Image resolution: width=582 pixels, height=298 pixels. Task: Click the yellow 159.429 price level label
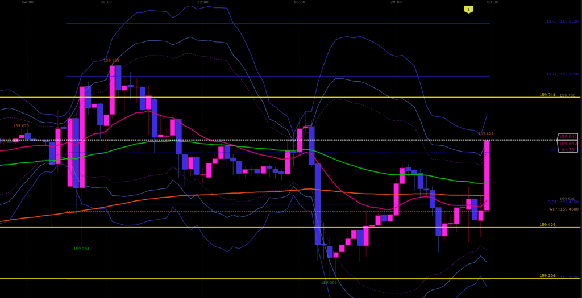[547, 225]
